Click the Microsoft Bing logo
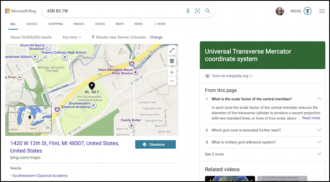 click(x=21, y=11)
